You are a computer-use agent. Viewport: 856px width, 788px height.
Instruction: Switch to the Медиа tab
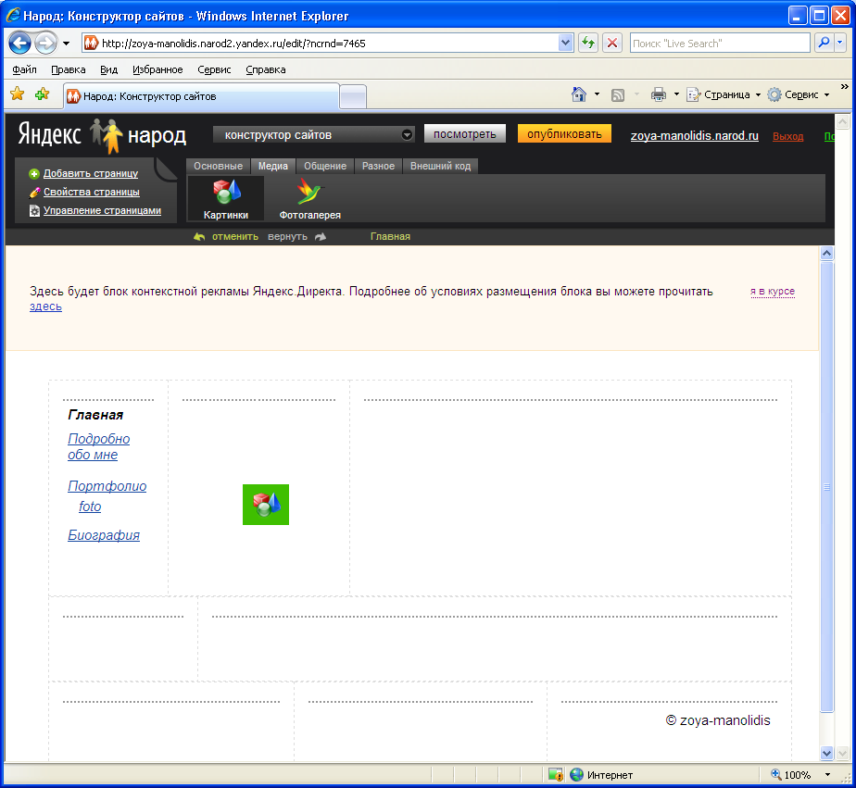coord(273,166)
